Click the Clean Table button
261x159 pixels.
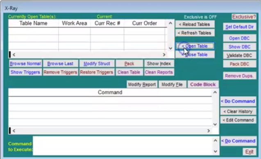(129, 72)
